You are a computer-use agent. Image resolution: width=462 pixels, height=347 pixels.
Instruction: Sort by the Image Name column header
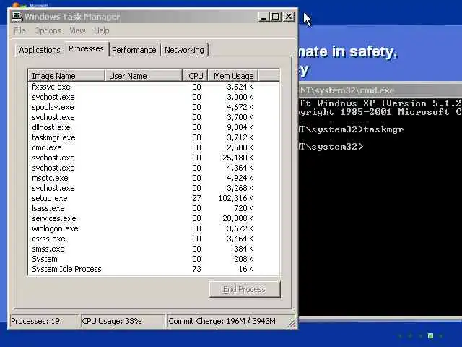click(x=66, y=76)
